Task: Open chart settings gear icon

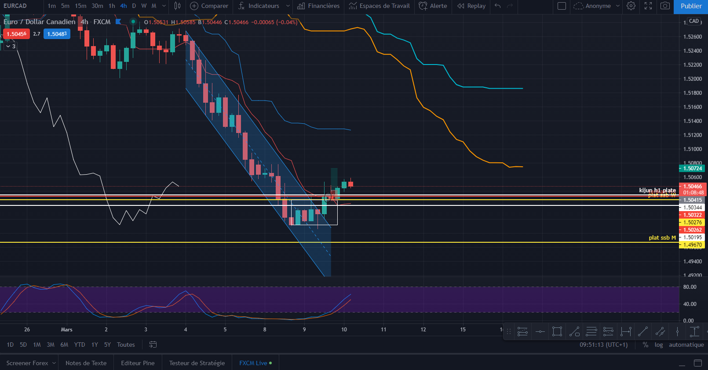Action: (631, 6)
